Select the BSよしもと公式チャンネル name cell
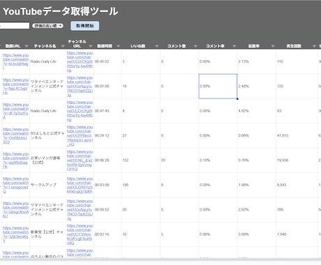This screenshot has width=321, height=265. [47, 135]
